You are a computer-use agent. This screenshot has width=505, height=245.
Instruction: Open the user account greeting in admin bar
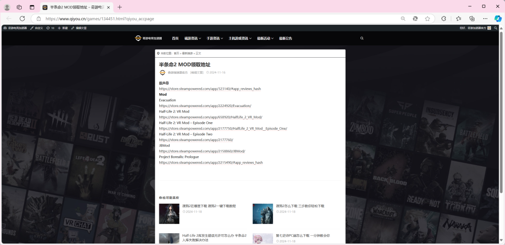(475, 28)
